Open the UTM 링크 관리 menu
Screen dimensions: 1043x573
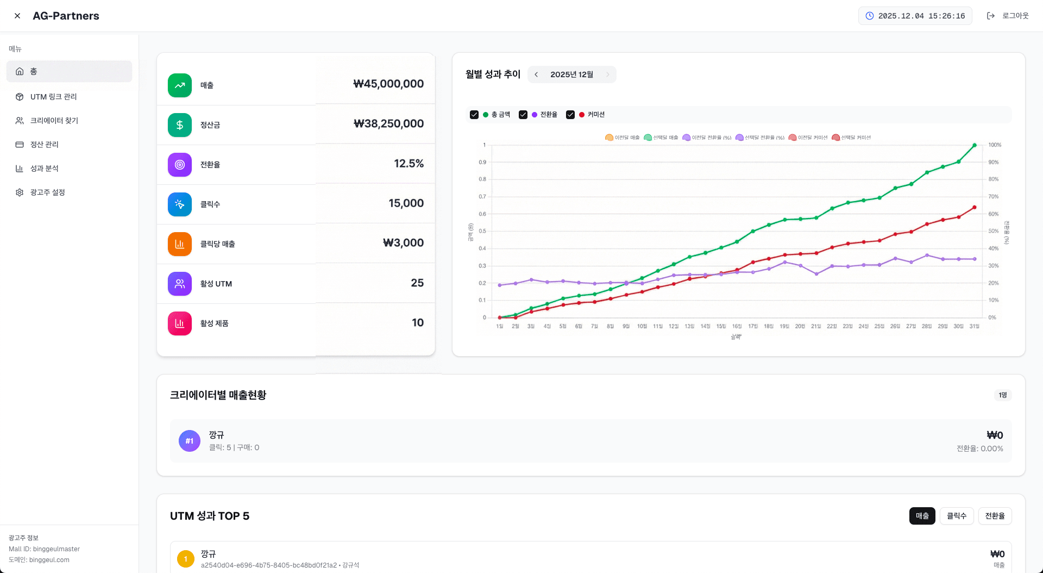click(53, 97)
